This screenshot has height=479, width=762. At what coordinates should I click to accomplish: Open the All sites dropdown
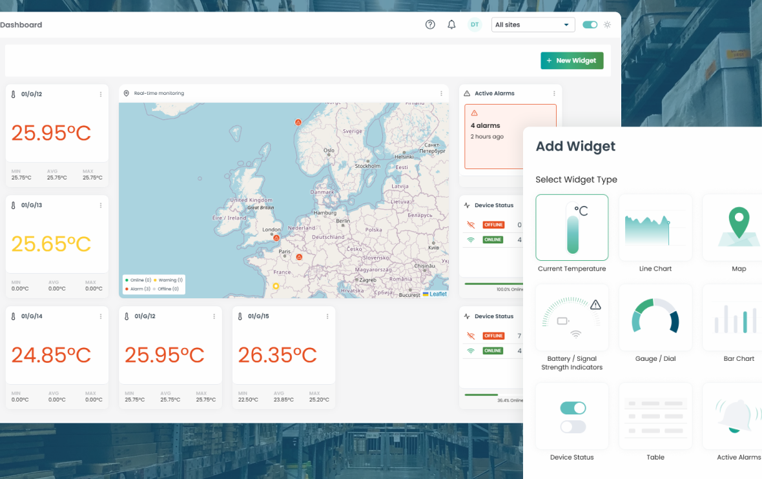pos(533,25)
